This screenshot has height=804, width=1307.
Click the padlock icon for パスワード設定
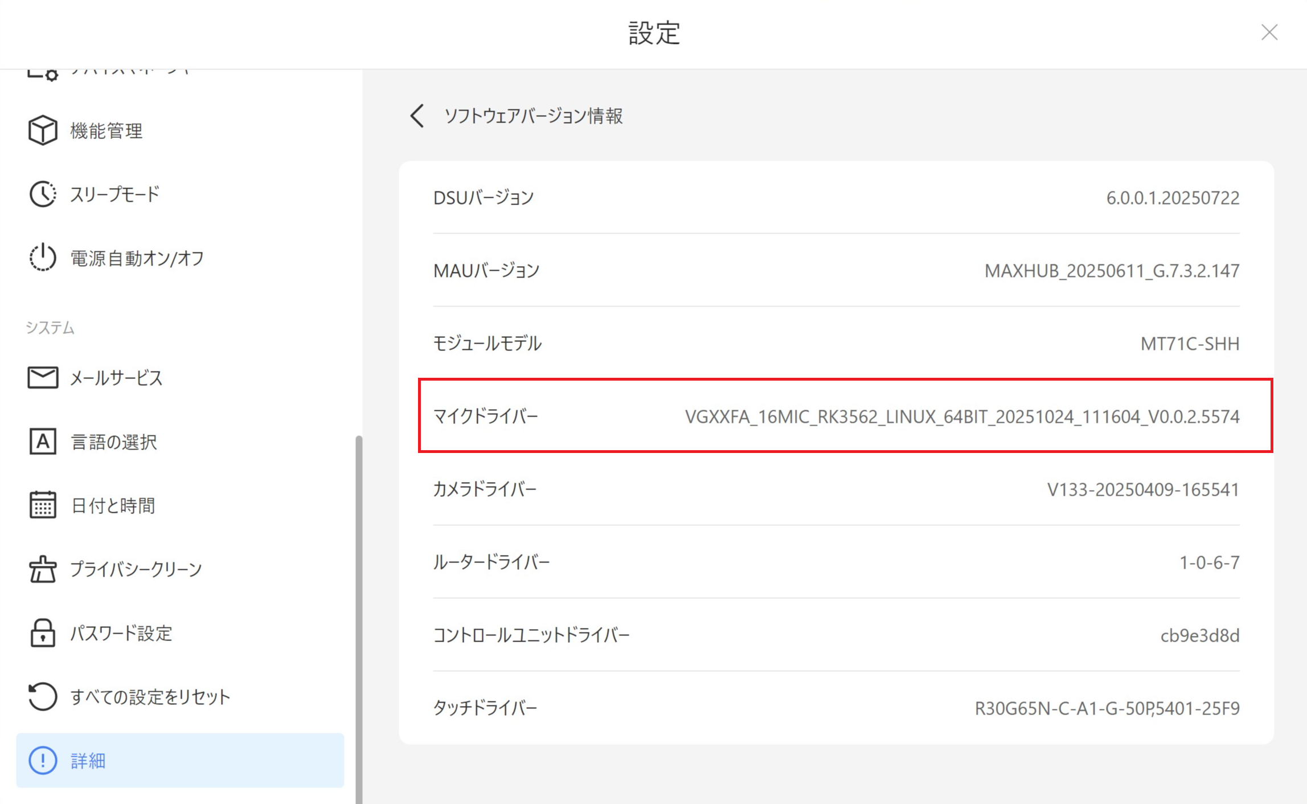tap(43, 632)
